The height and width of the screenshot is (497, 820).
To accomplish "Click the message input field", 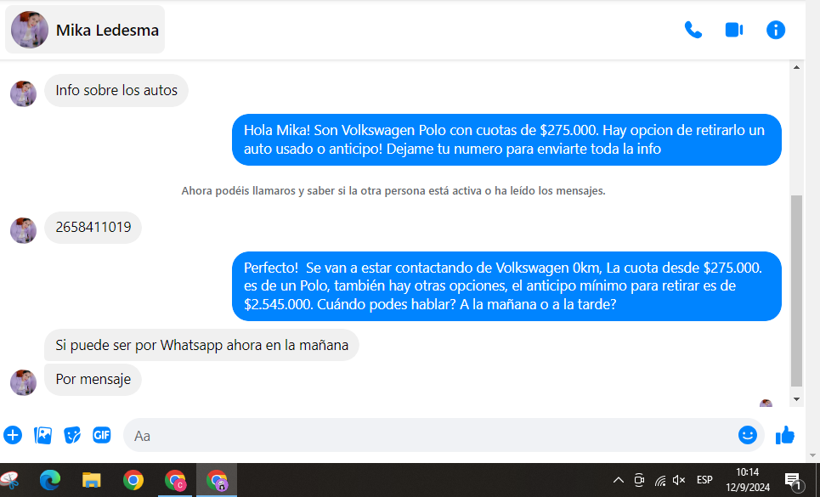I will click(425, 435).
